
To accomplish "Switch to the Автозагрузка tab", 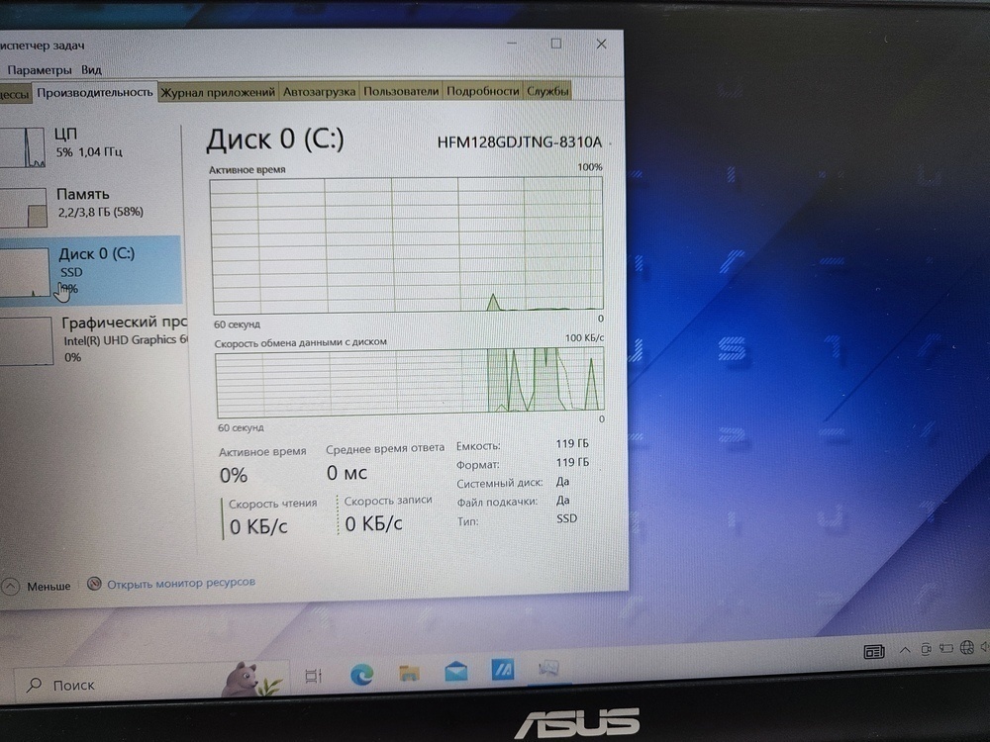I will point(319,90).
